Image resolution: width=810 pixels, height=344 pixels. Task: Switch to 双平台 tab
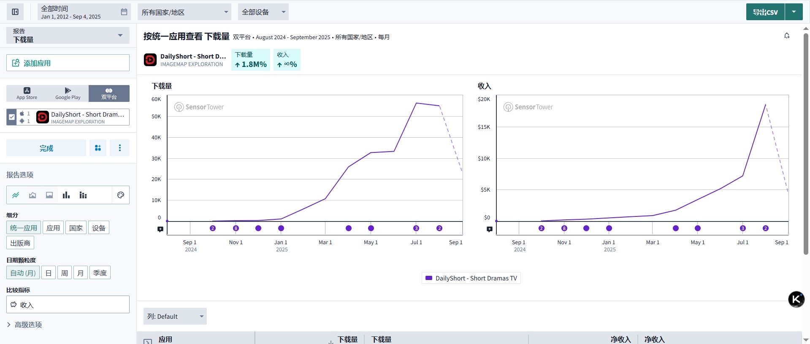click(x=109, y=93)
